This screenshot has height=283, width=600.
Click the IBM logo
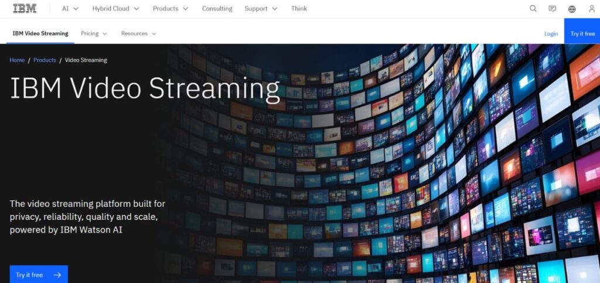[25, 8]
